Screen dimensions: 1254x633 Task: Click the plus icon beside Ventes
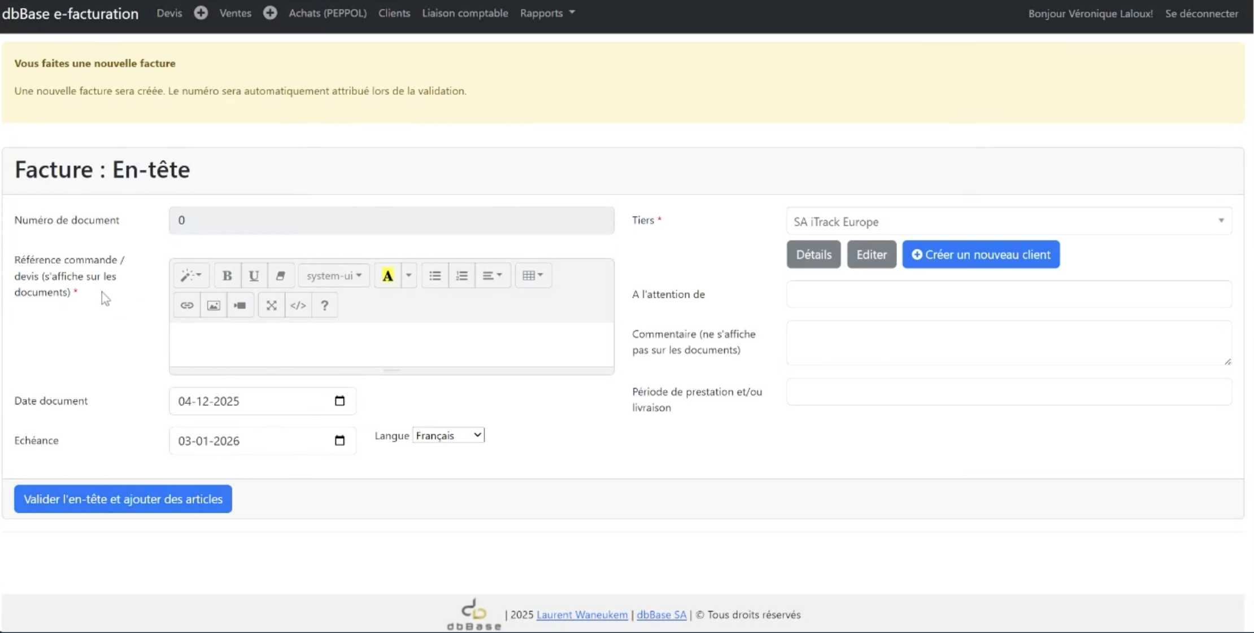tap(270, 12)
